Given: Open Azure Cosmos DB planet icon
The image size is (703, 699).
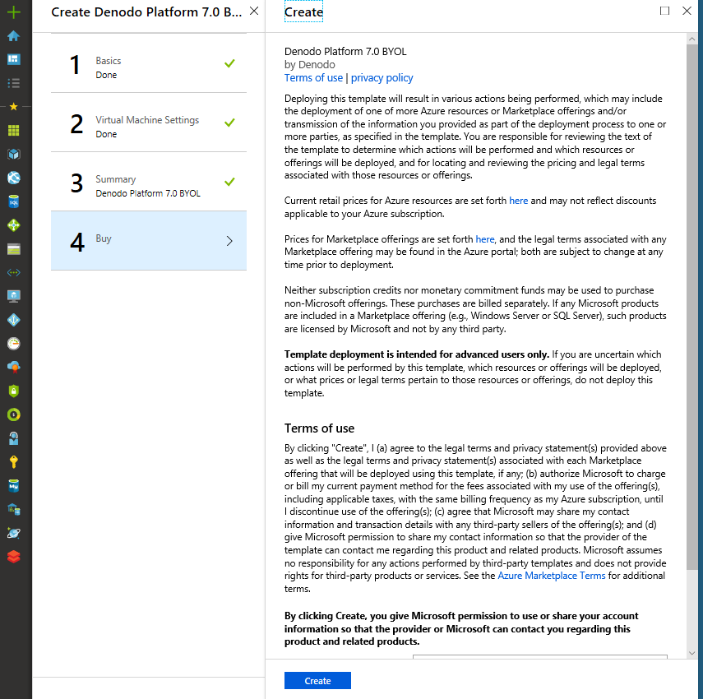Looking at the screenshot, I should [14, 533].
